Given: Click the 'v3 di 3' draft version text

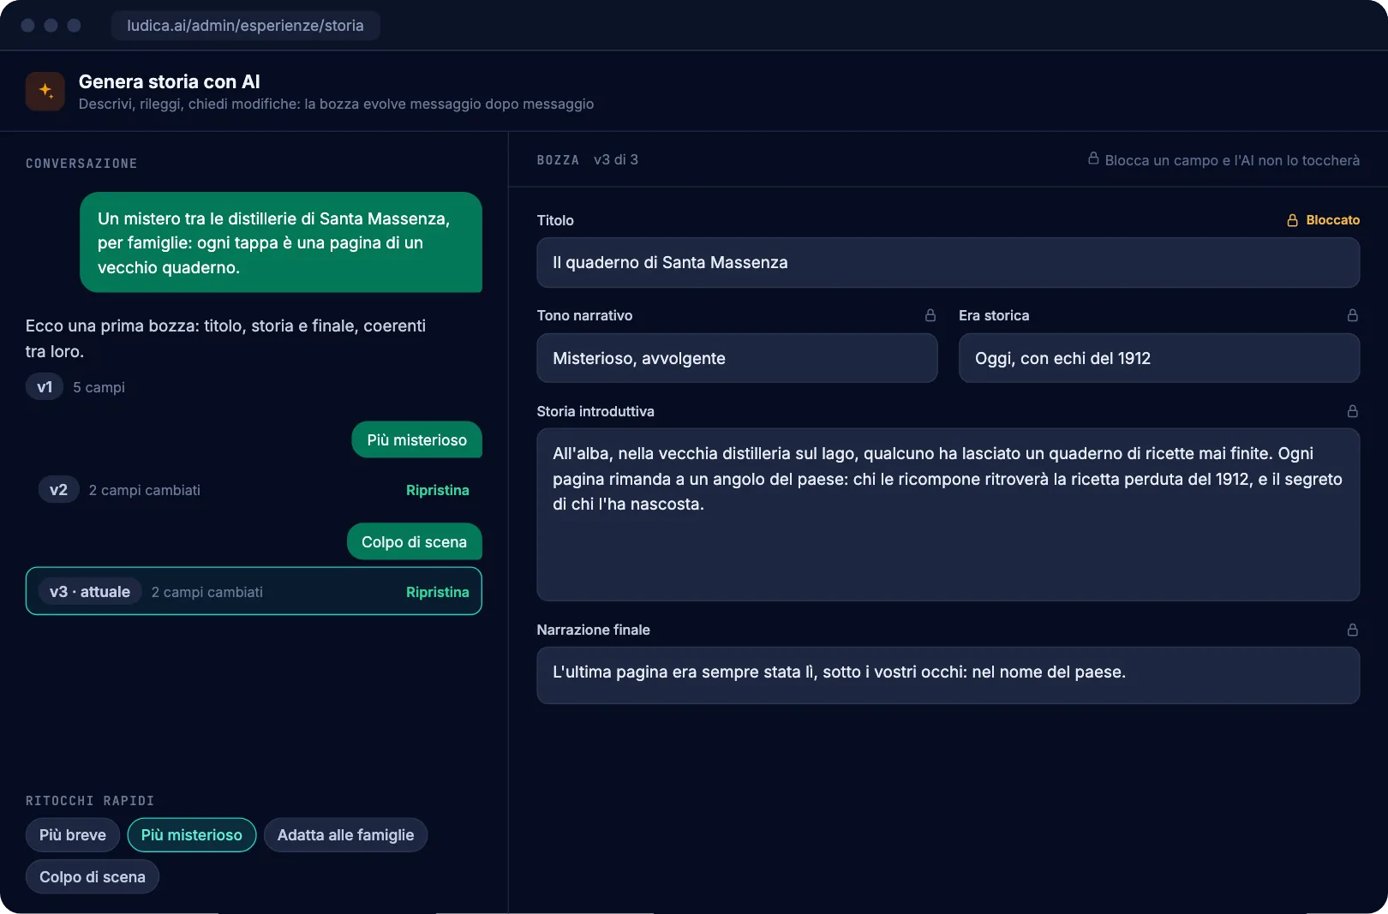Looking at the screenshot, I should pyautogui.click(x=616, y=160).
